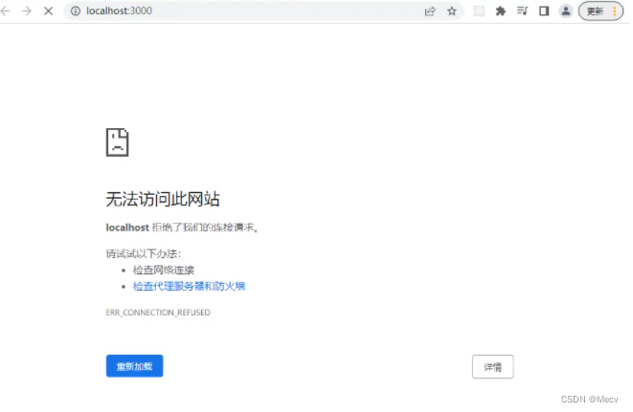Click the 更新 update button
The width and height of the screenshot is (633, 412).
coord(595,11)
